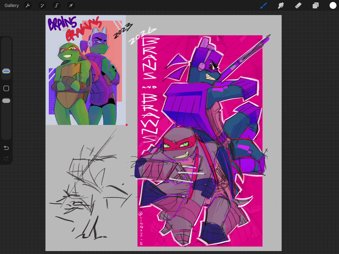Select the Paint brush tool
339x254 pixels.
264,5
